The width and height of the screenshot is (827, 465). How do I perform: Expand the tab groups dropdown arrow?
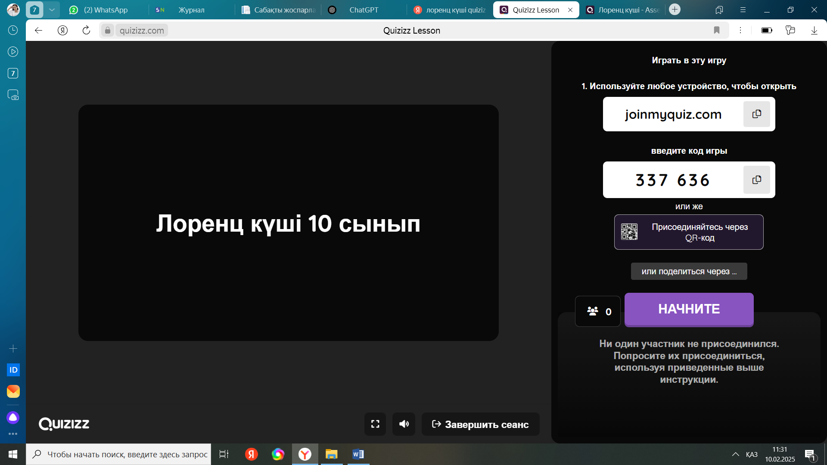click(x=52, y=9)
